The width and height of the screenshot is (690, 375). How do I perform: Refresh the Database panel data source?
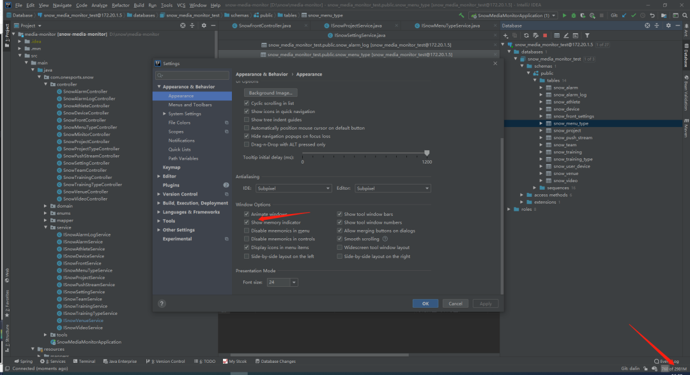click(x=526, y=35)
